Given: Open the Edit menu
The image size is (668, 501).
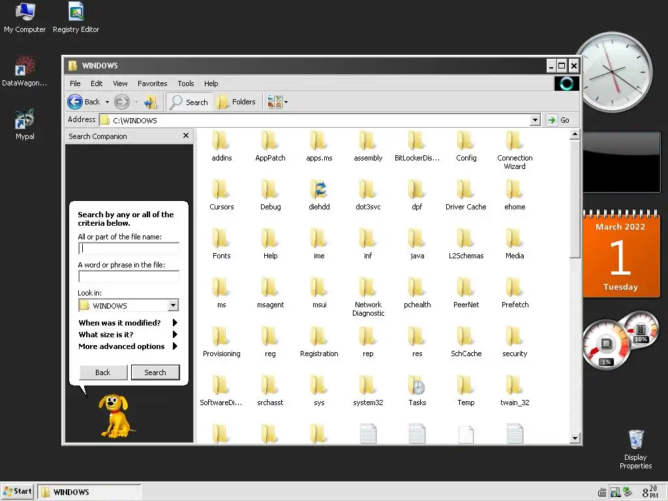Looking at the screenshot, I should pyautogui.click(x=97, y=83).
